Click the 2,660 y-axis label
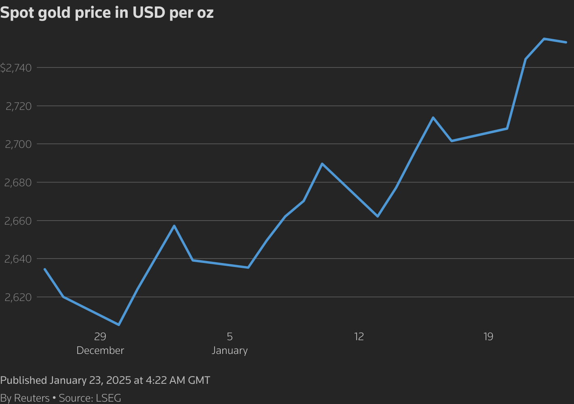 [x=18, y=221]
